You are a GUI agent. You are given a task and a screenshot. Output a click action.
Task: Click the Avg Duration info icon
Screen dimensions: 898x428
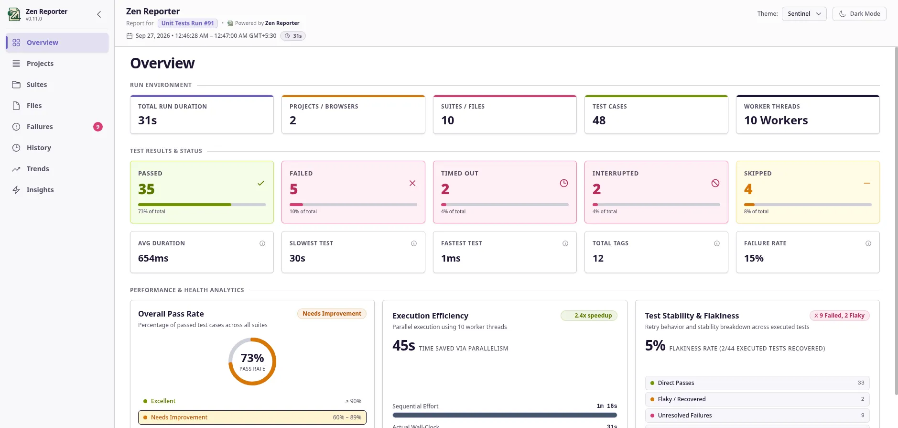(262, 243)
